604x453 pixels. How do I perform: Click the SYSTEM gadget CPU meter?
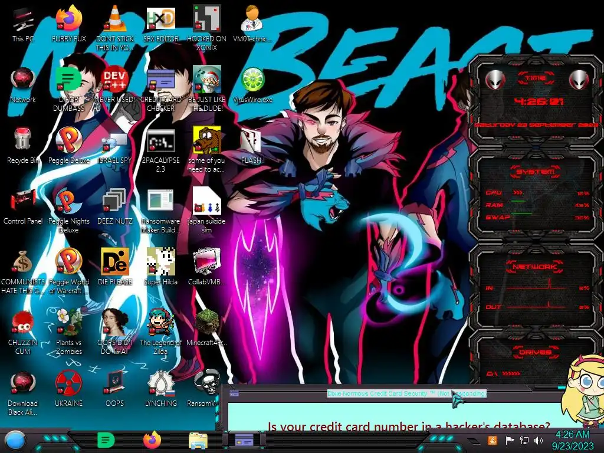[537, 193]
